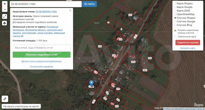Click parcel label 220 on map
The height and width of the screenshot is (110, 205).
(130, 15)
